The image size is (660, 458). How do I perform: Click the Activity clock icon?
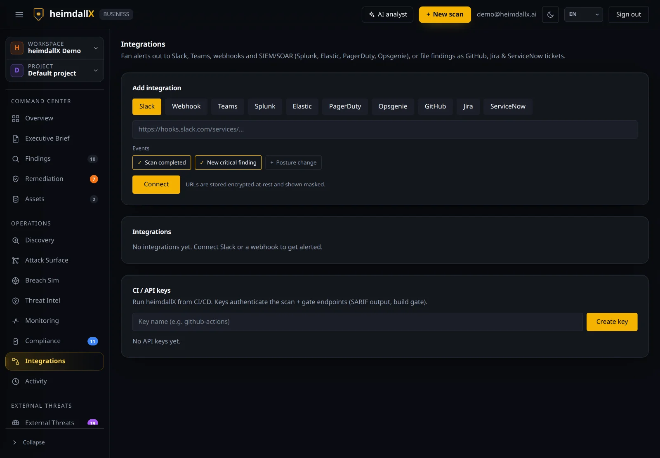tap(16, 382)
